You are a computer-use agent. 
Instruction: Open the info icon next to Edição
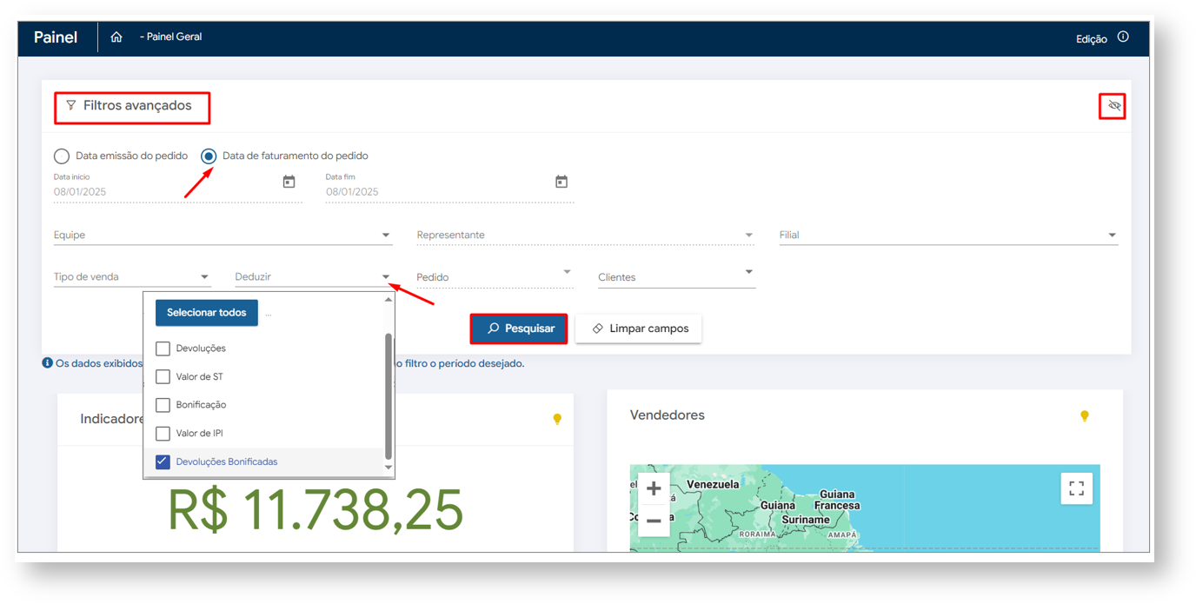click(x=1123, y=37)
